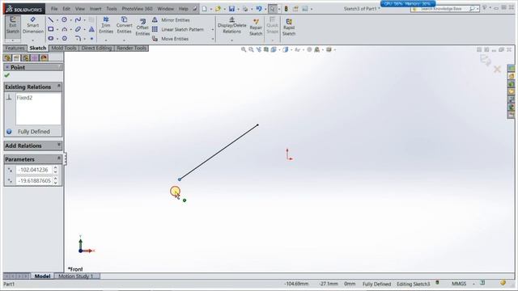The image size is (518, 291).
Task: Click the Open document icon
Action: [218, 9]
